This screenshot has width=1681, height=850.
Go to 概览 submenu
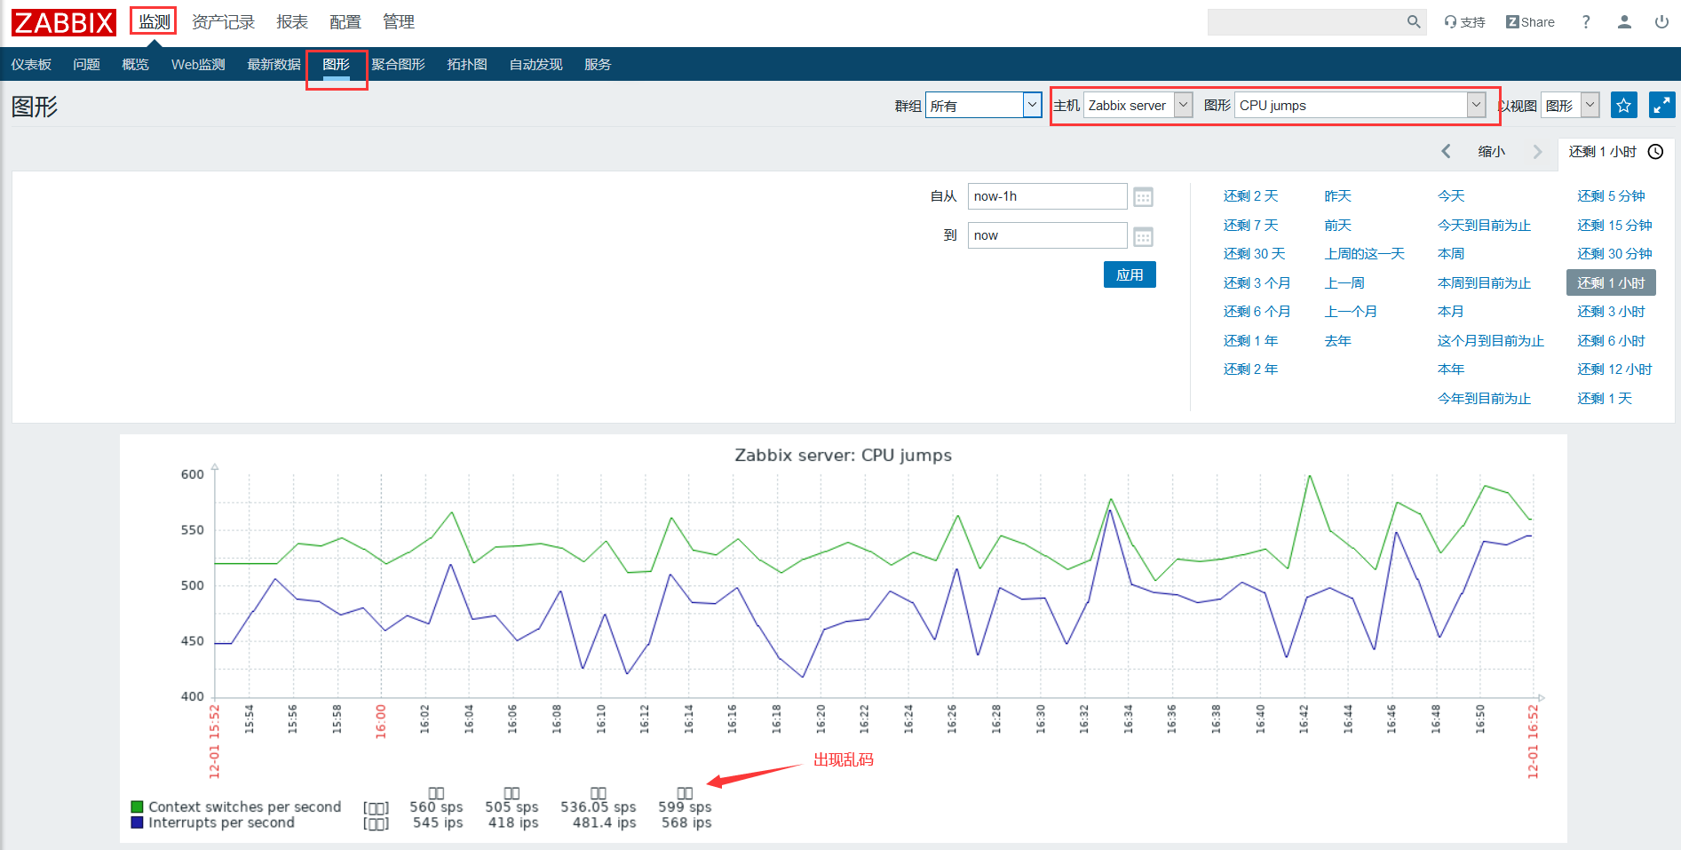pos(135,64)
